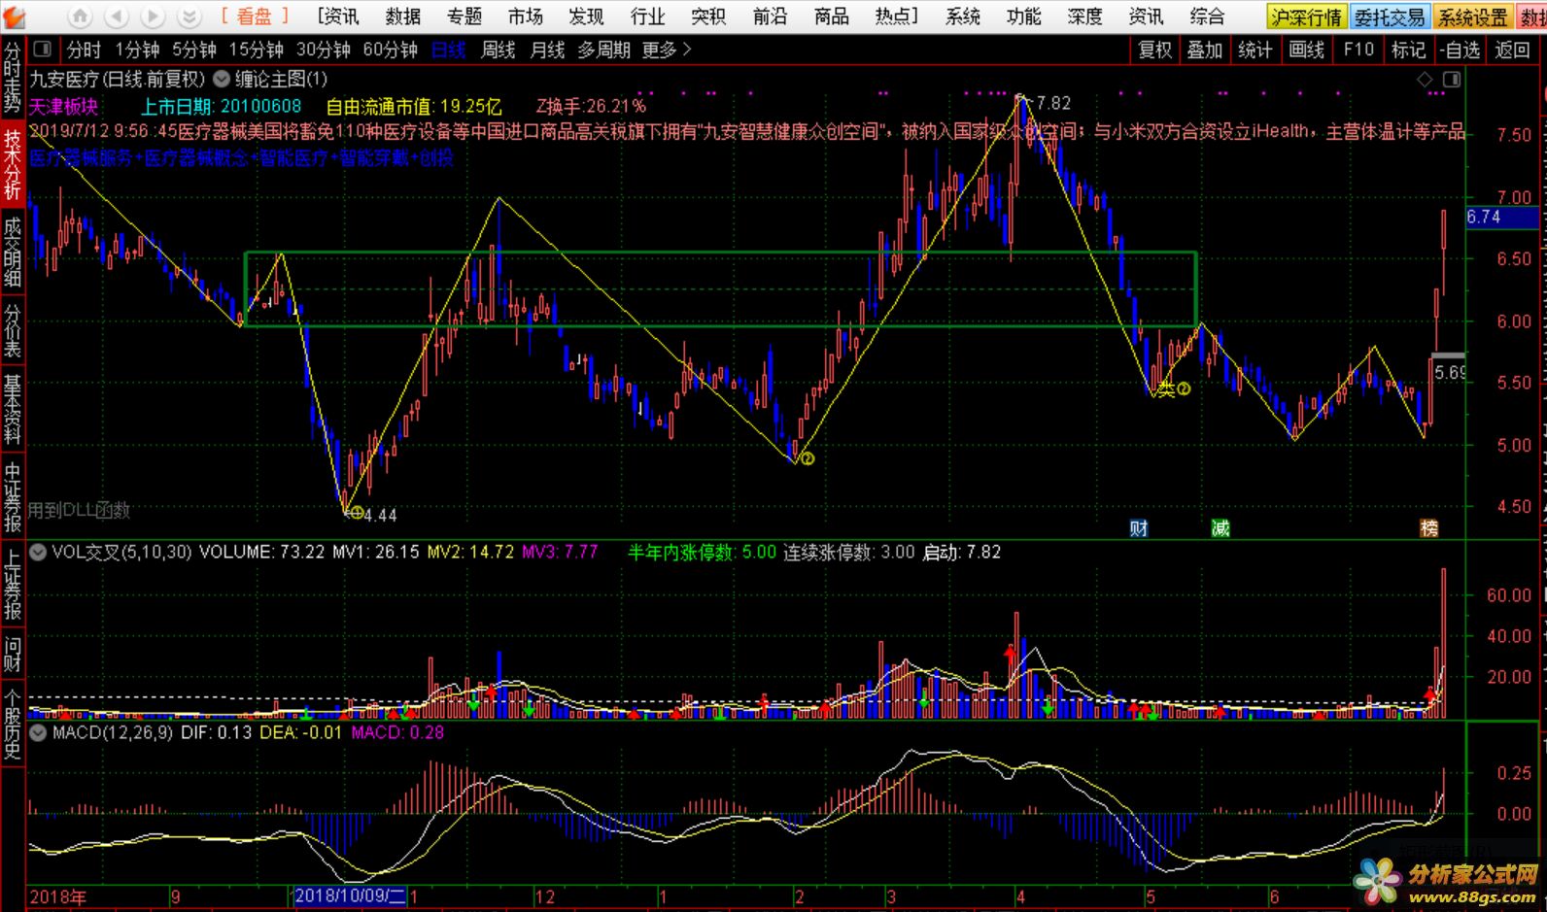The height and width of the screenshot is (912, 1547).
Task: Open the 数据 menu
Action: 403,17
